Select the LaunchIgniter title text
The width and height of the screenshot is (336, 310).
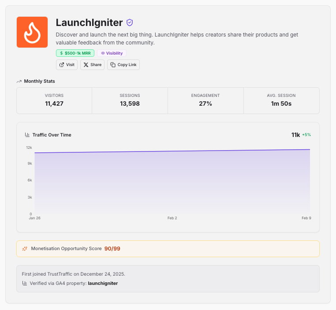point(90,22)
